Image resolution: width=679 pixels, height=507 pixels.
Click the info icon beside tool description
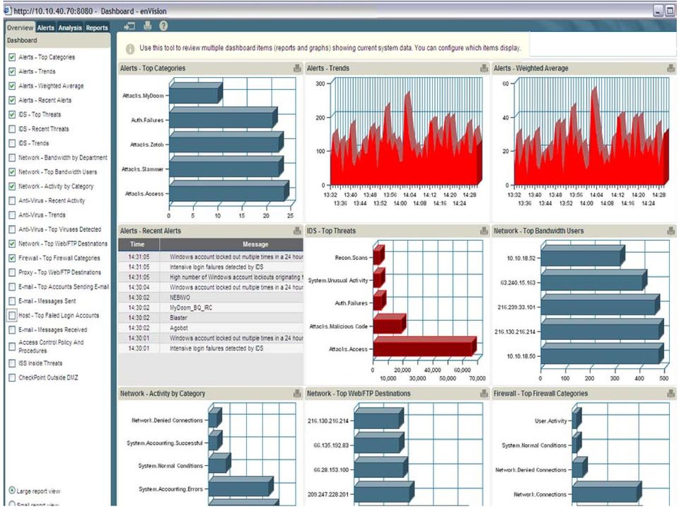[130, 49]
